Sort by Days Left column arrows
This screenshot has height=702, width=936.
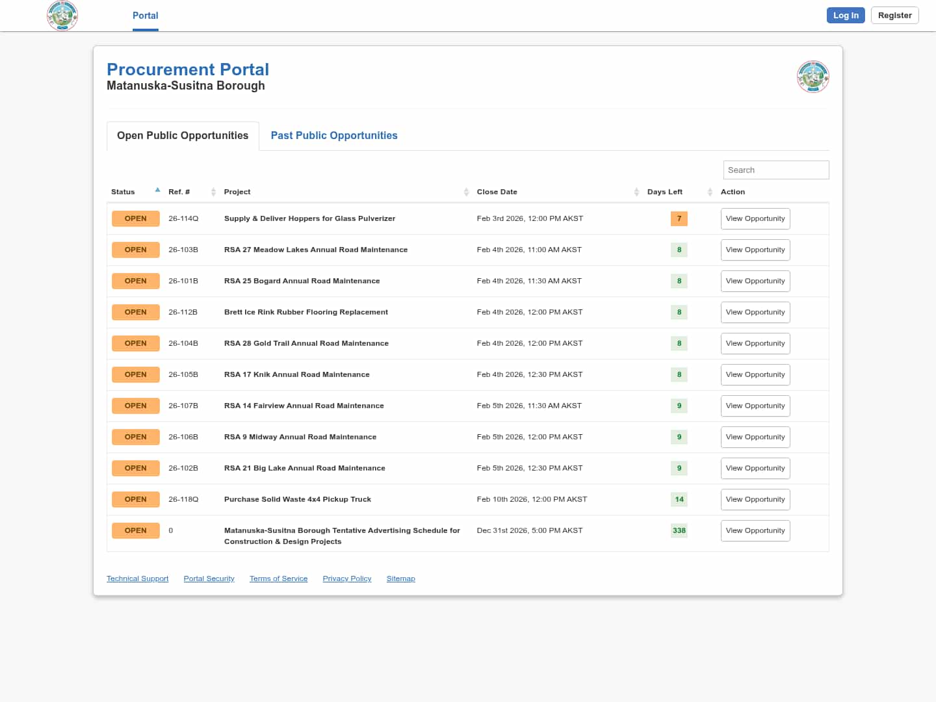pyautogui.click(x=710, y=192)
